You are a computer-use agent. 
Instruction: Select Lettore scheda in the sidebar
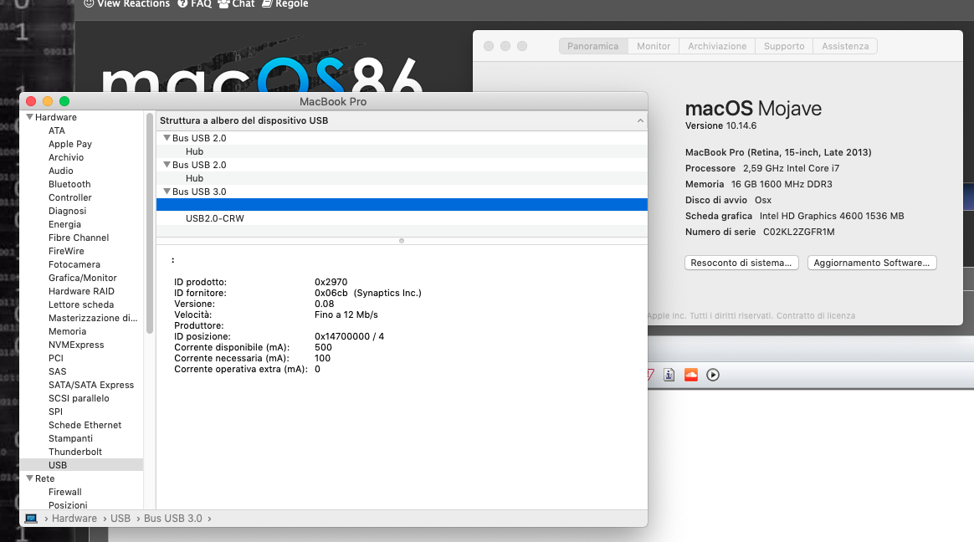pos(81,304)
